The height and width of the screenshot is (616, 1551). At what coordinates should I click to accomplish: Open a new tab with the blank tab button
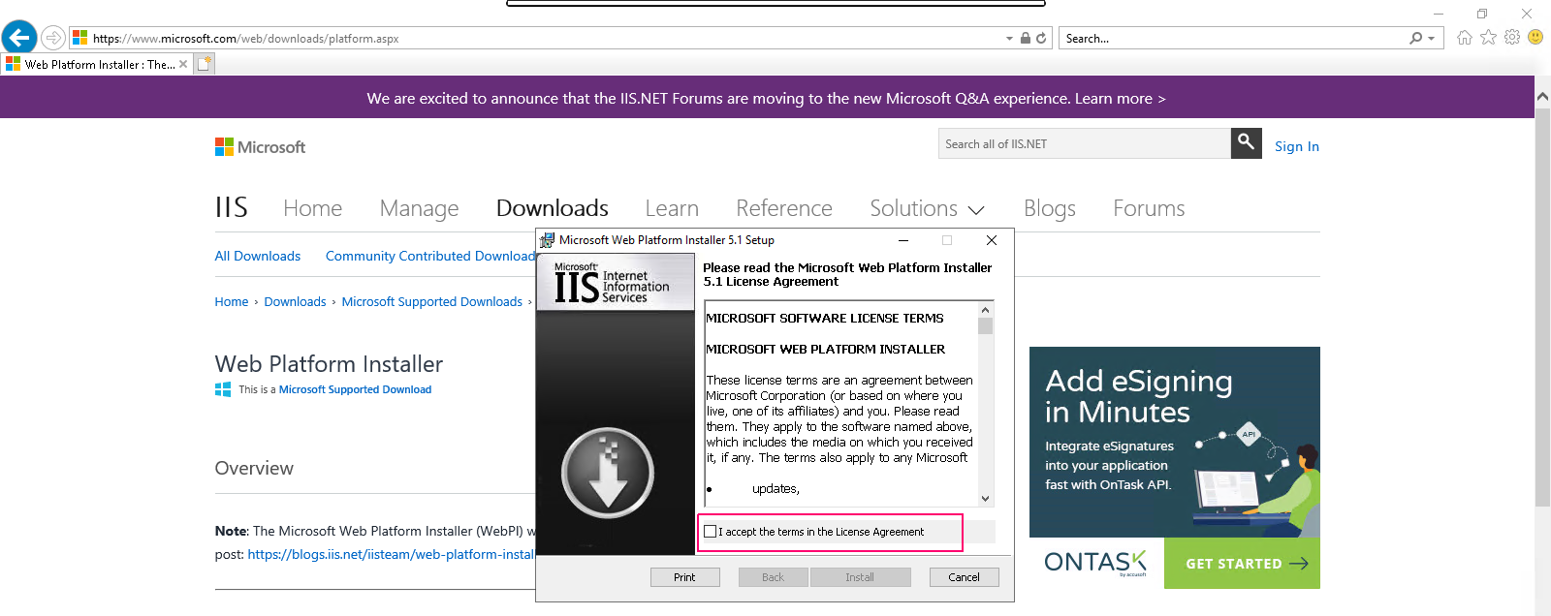[204, 64]
